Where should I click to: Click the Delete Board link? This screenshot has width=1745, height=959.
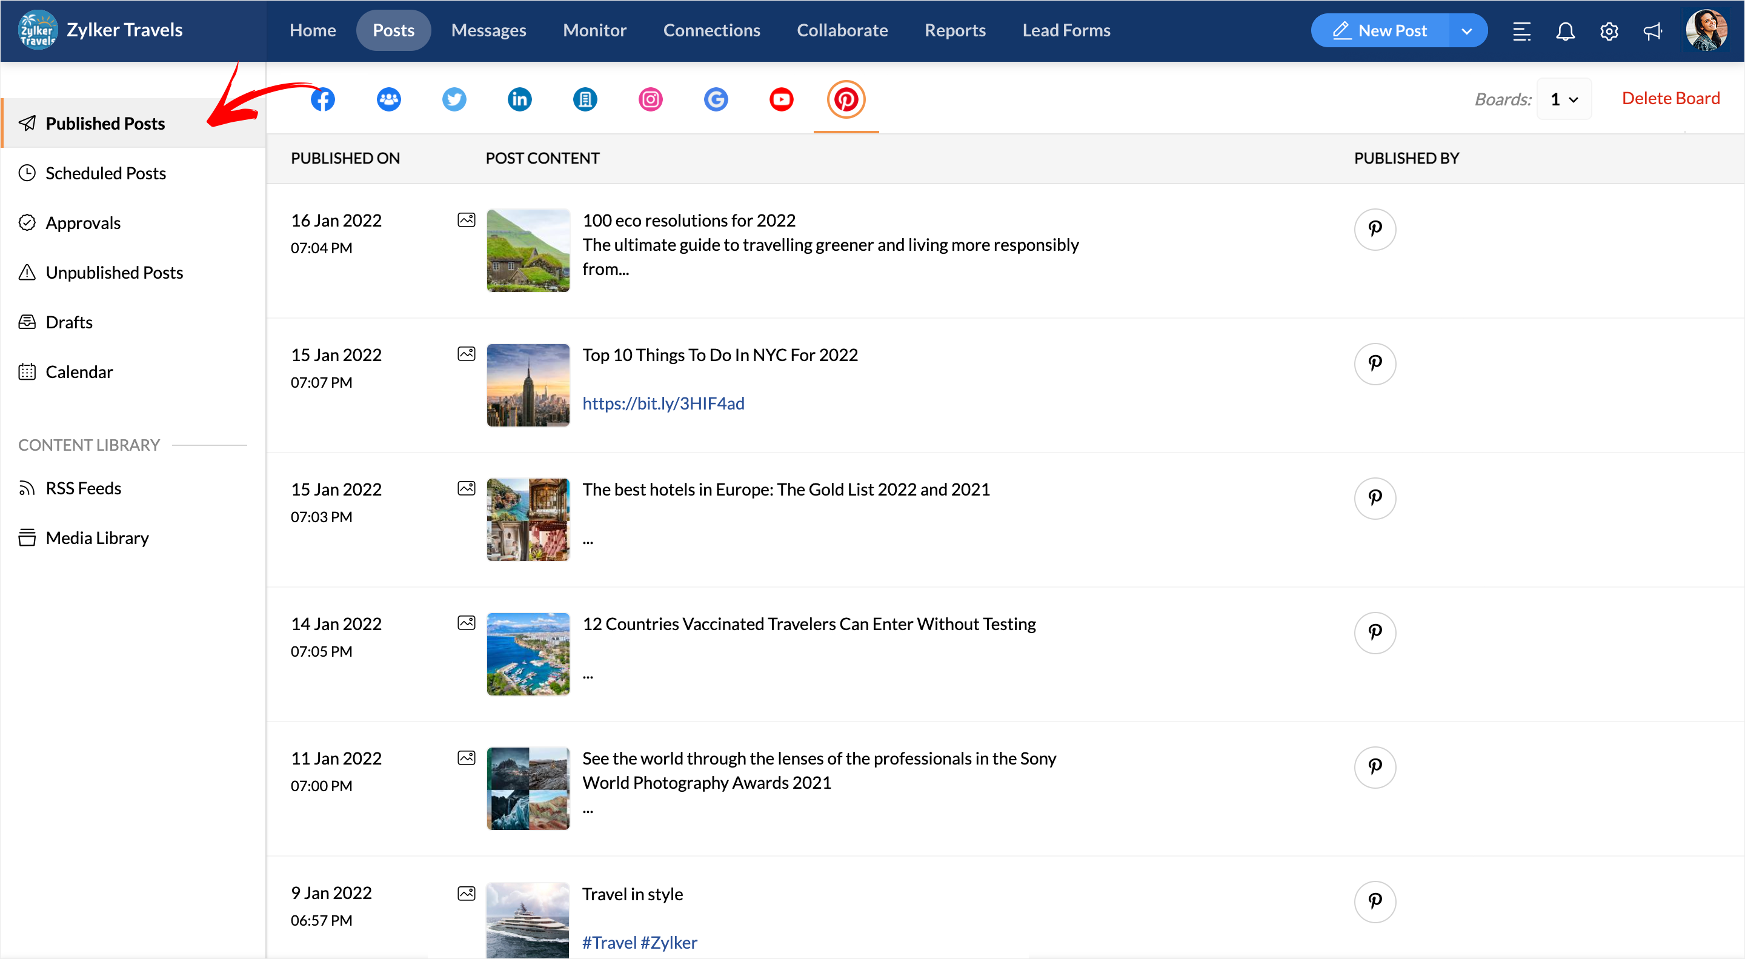click(1670, 98)
